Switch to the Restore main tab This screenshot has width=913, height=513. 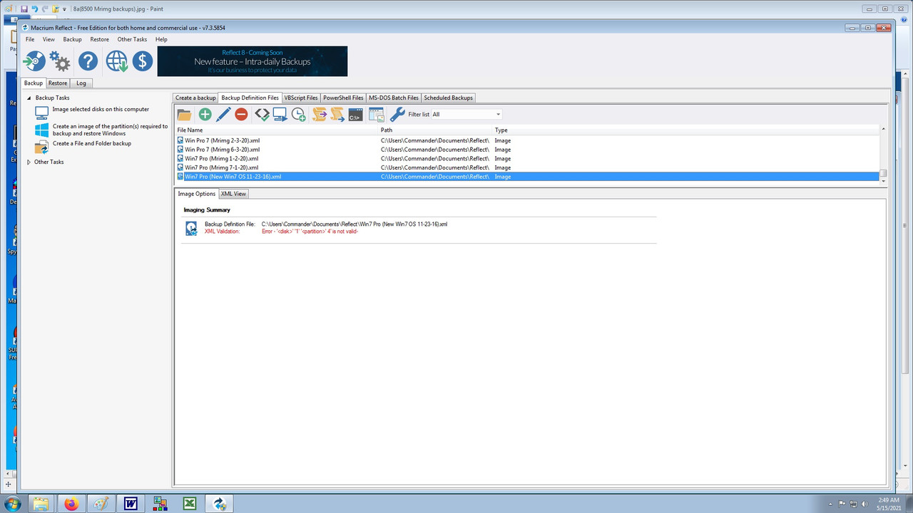(58, 83)
